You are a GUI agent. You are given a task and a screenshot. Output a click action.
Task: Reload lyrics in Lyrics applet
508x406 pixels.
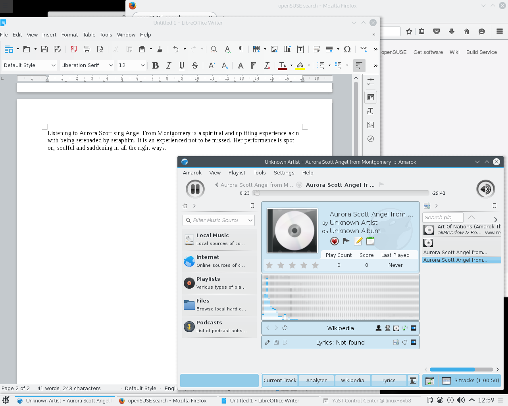tap(405, 342)
